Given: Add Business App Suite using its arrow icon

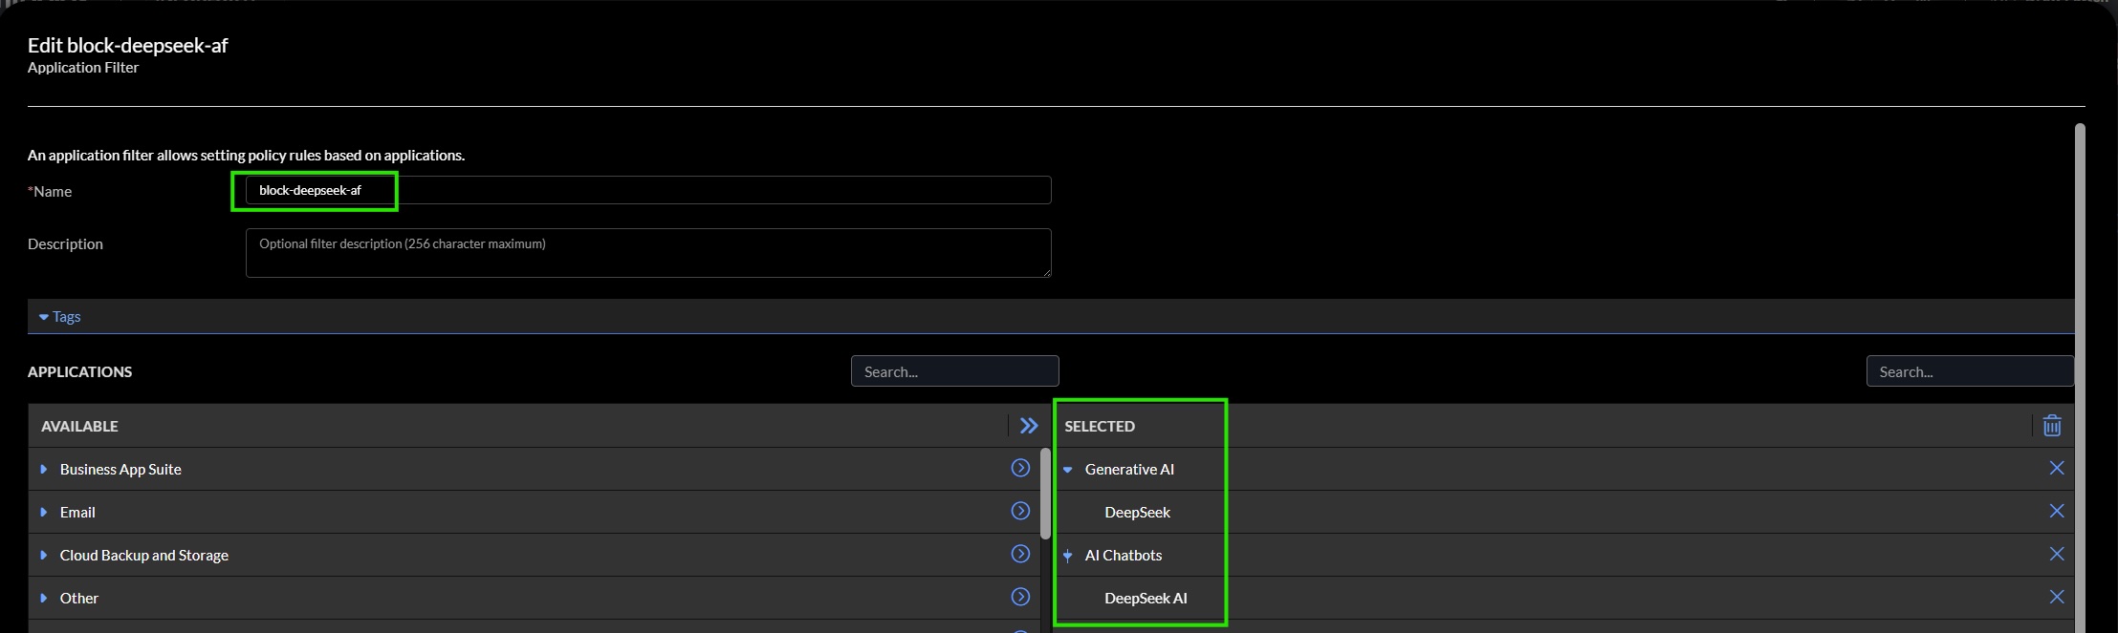Looking at the screenshot, I should 1020,468.
